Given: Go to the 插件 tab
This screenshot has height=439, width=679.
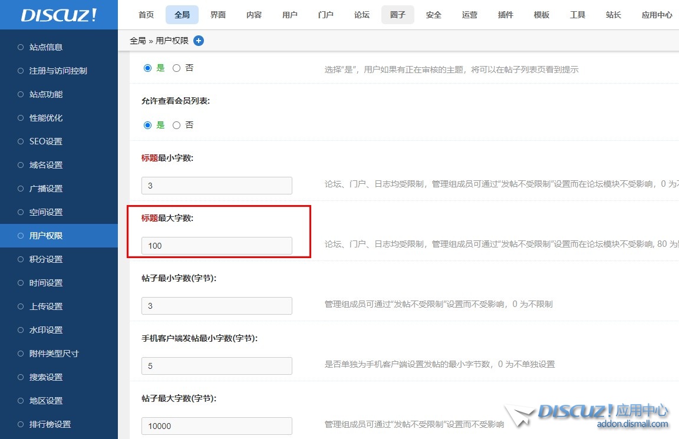Looking at the screenshot, I should (506, 15).
